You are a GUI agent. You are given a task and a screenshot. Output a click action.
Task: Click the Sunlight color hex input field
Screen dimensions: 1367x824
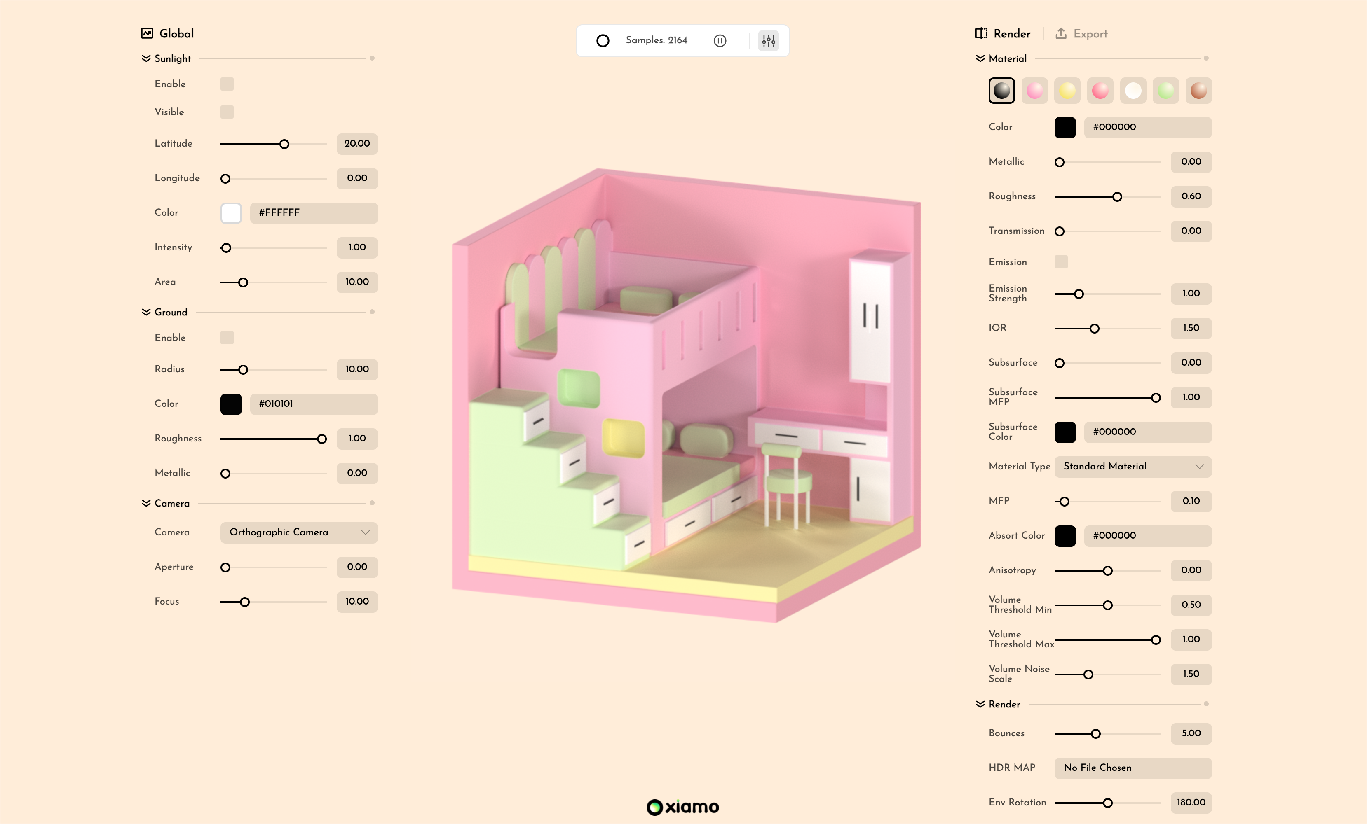tap(314, 213)
